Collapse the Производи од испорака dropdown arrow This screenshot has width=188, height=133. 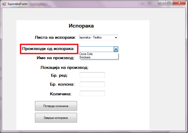click(116, 49)
